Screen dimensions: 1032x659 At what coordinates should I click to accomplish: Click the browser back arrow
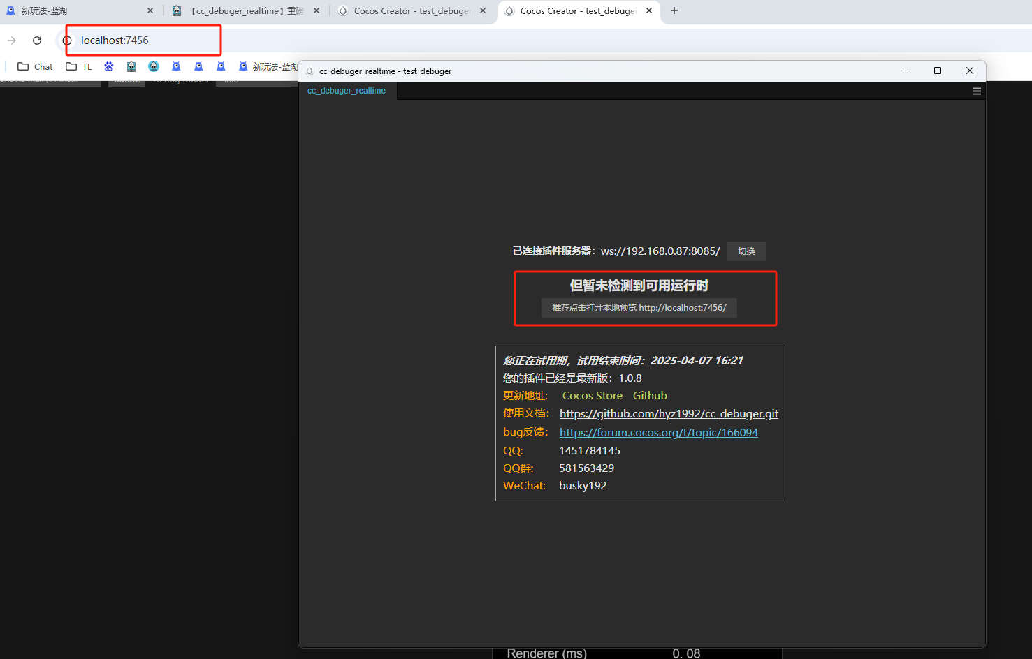click(x=12, y=40)
